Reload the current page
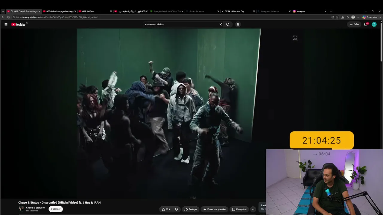 pos(8,17)
